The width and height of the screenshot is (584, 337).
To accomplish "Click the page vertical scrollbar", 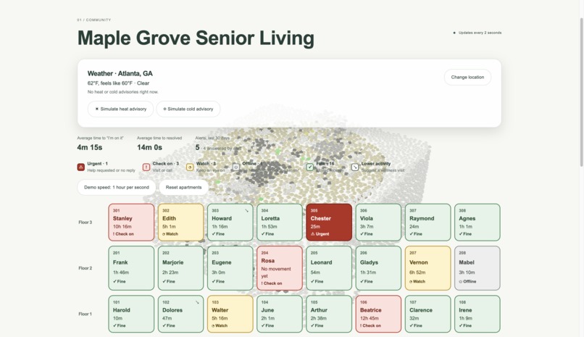I will click(581, 91).
